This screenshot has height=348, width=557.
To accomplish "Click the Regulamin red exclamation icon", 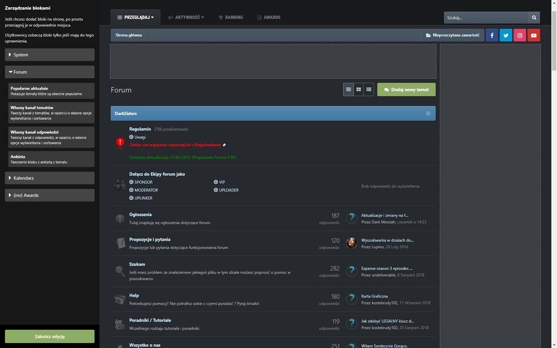I will point(120,143).
